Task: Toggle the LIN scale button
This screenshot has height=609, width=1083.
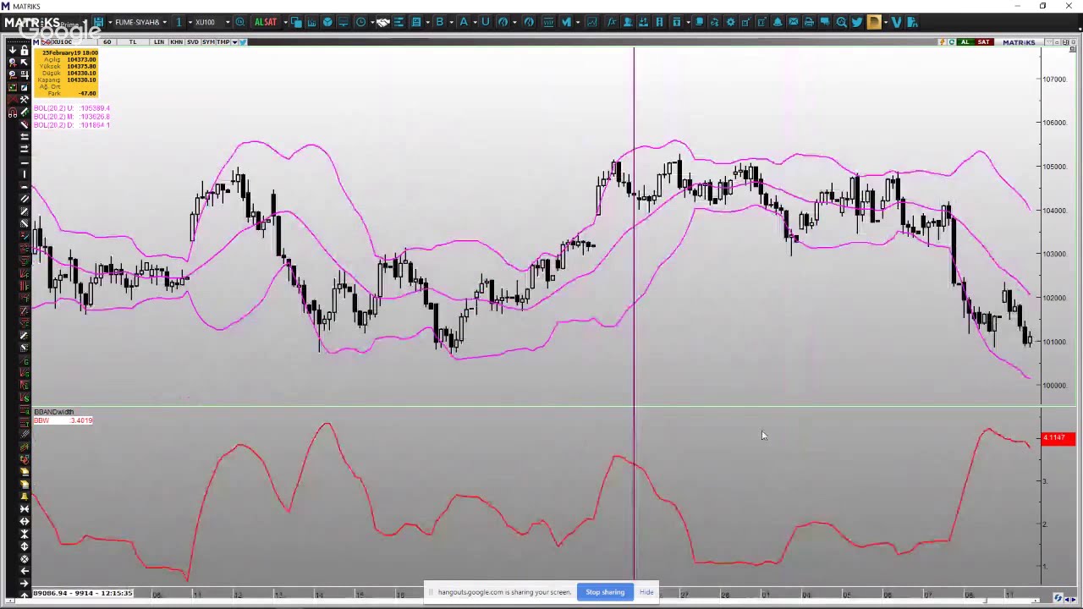Action: [159, 41]
